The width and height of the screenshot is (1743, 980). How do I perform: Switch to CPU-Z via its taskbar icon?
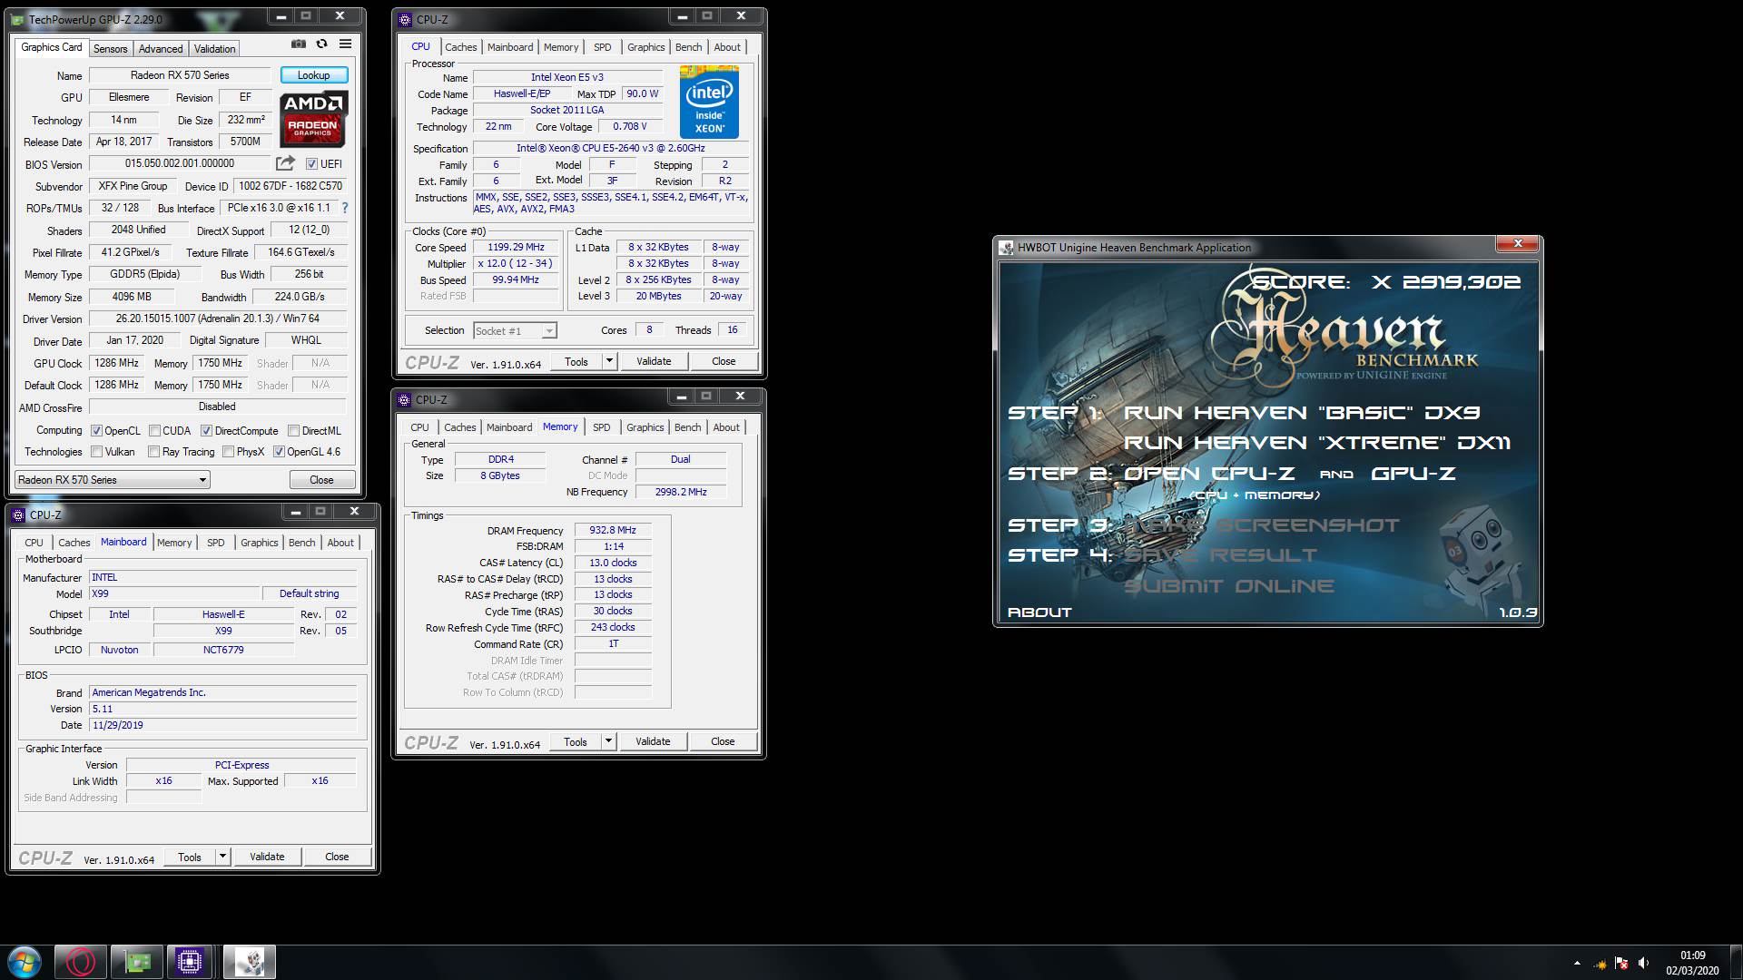tap(190, 962)
